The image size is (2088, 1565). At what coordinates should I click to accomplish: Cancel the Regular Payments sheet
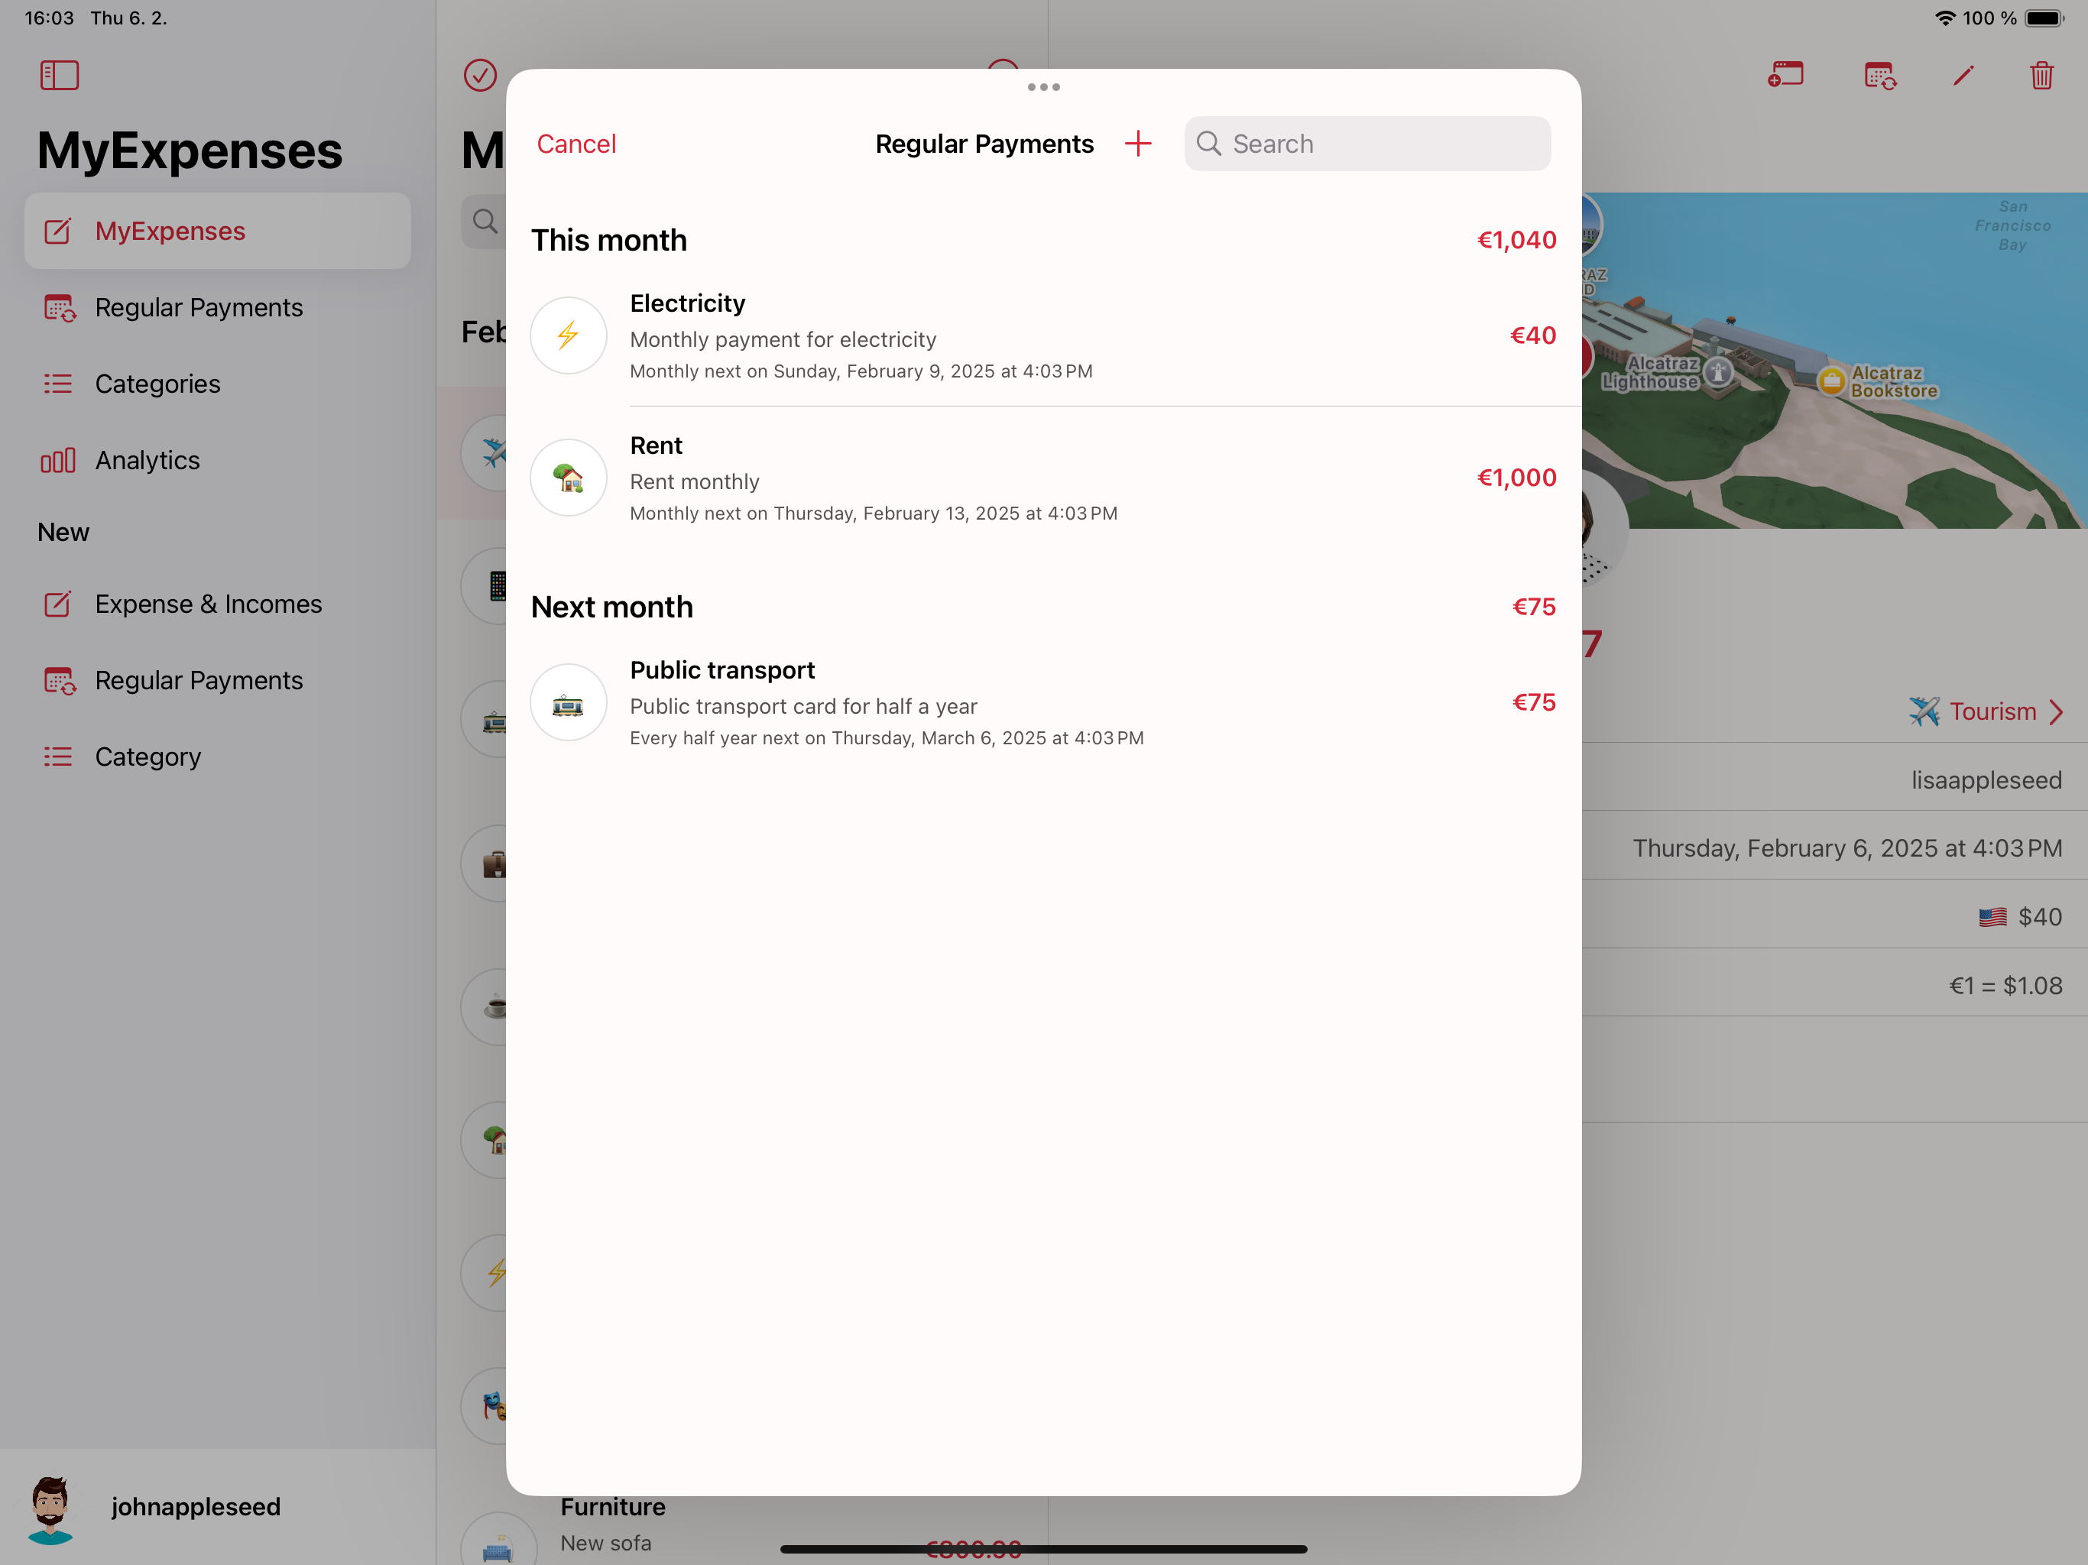click(x=575, y=144)
